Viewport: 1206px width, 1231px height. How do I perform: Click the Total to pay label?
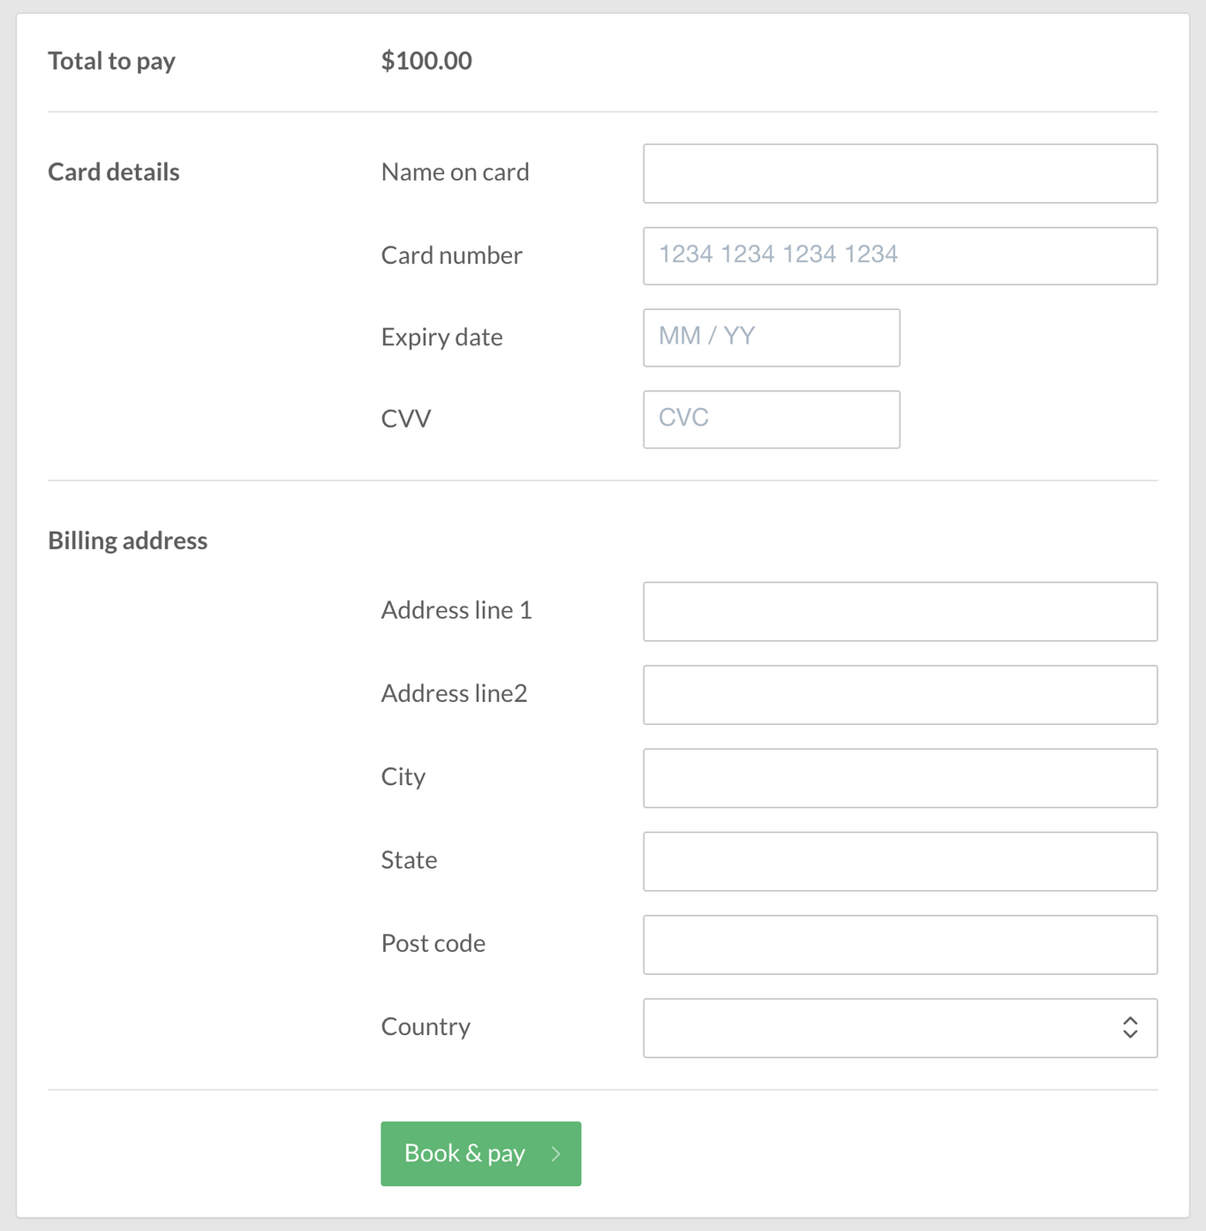point(111,60)
